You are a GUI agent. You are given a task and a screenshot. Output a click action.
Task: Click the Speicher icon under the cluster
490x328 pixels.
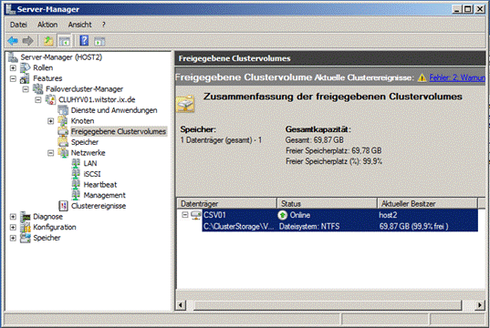coord(63,142)
